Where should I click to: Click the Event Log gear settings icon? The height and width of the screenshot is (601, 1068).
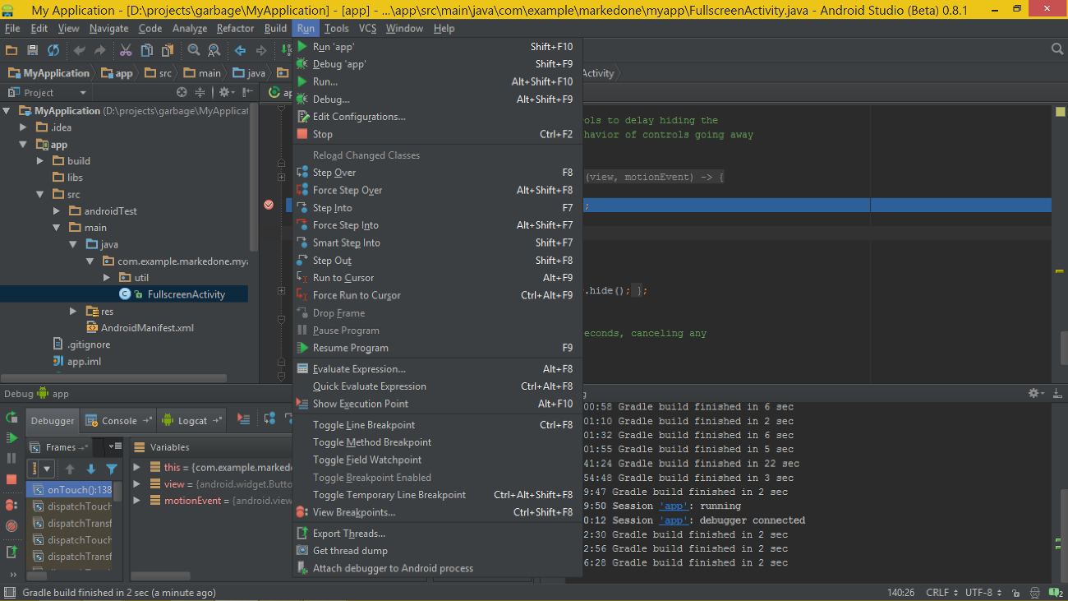(1036, 393)
